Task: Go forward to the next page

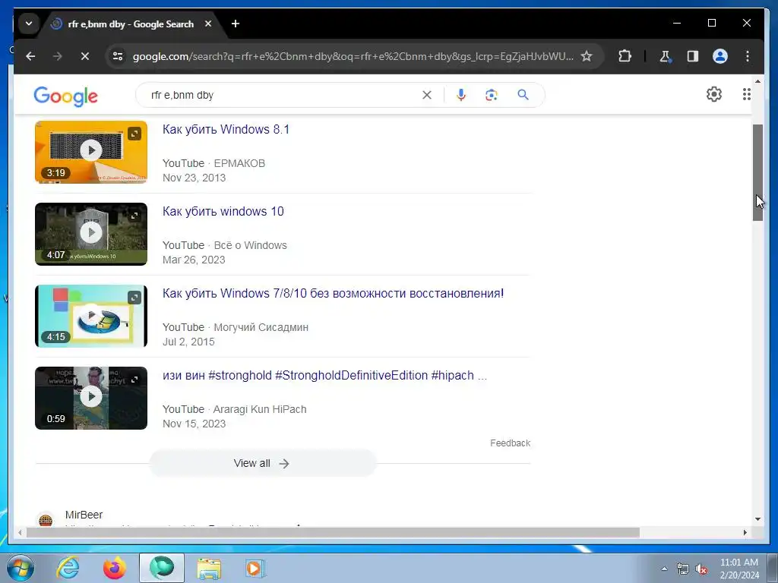Action: point(58,56)
